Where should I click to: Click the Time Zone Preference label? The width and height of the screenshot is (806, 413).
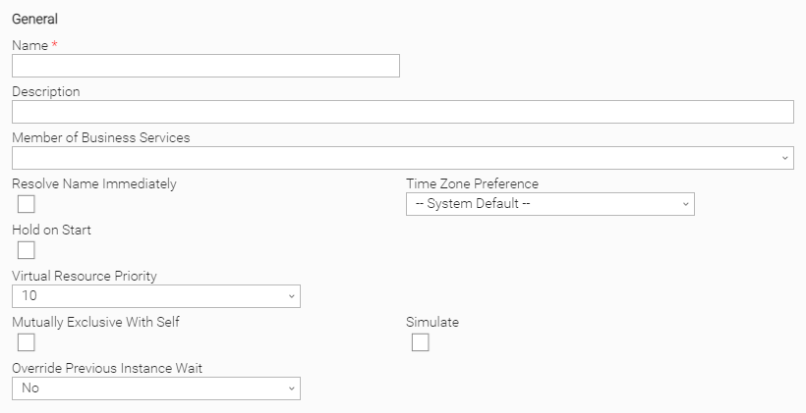pyautogui.click(x=472, y=183)
